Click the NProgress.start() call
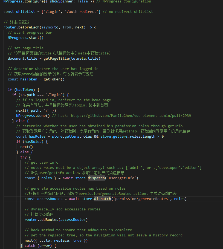This screenshot has height=249, width=223. coord(25,38)
